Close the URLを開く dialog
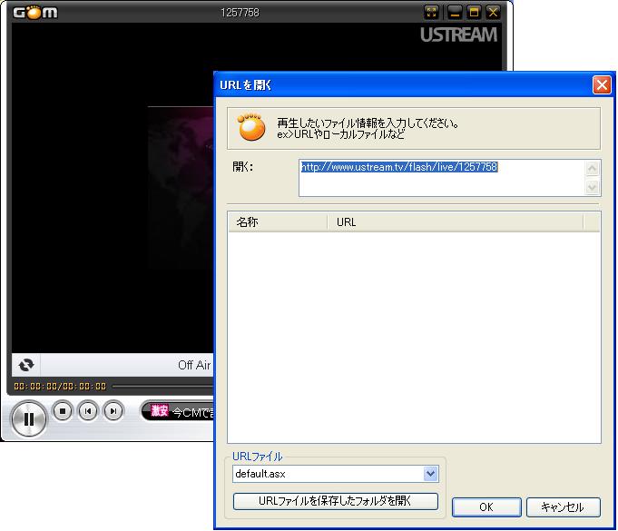The height and width of the screenshot is (531, 618). point(602,84)
